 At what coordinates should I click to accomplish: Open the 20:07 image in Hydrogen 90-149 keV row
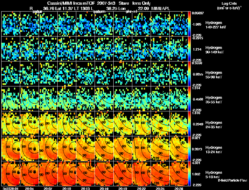(x=48, y=49)
